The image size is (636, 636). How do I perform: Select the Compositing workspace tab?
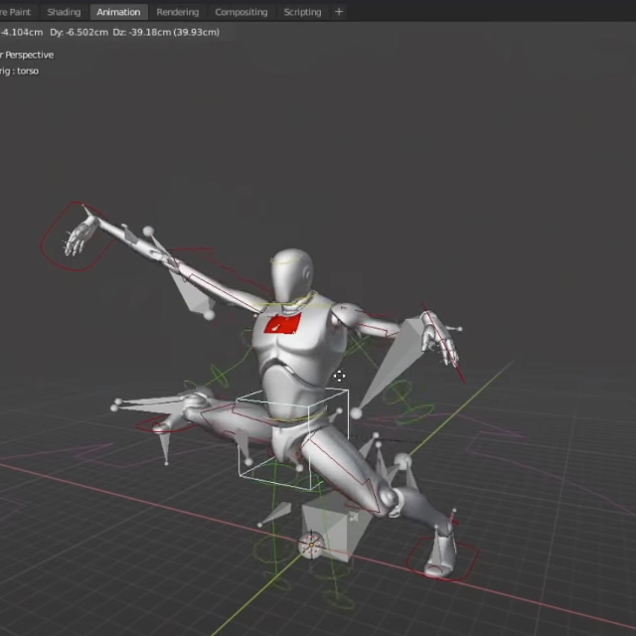pos(240,12)
